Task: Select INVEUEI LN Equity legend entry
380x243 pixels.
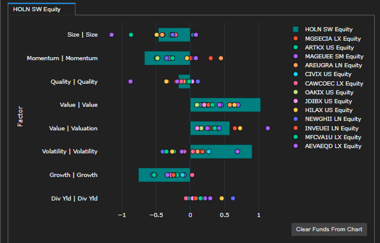Action: pos(325,128)
